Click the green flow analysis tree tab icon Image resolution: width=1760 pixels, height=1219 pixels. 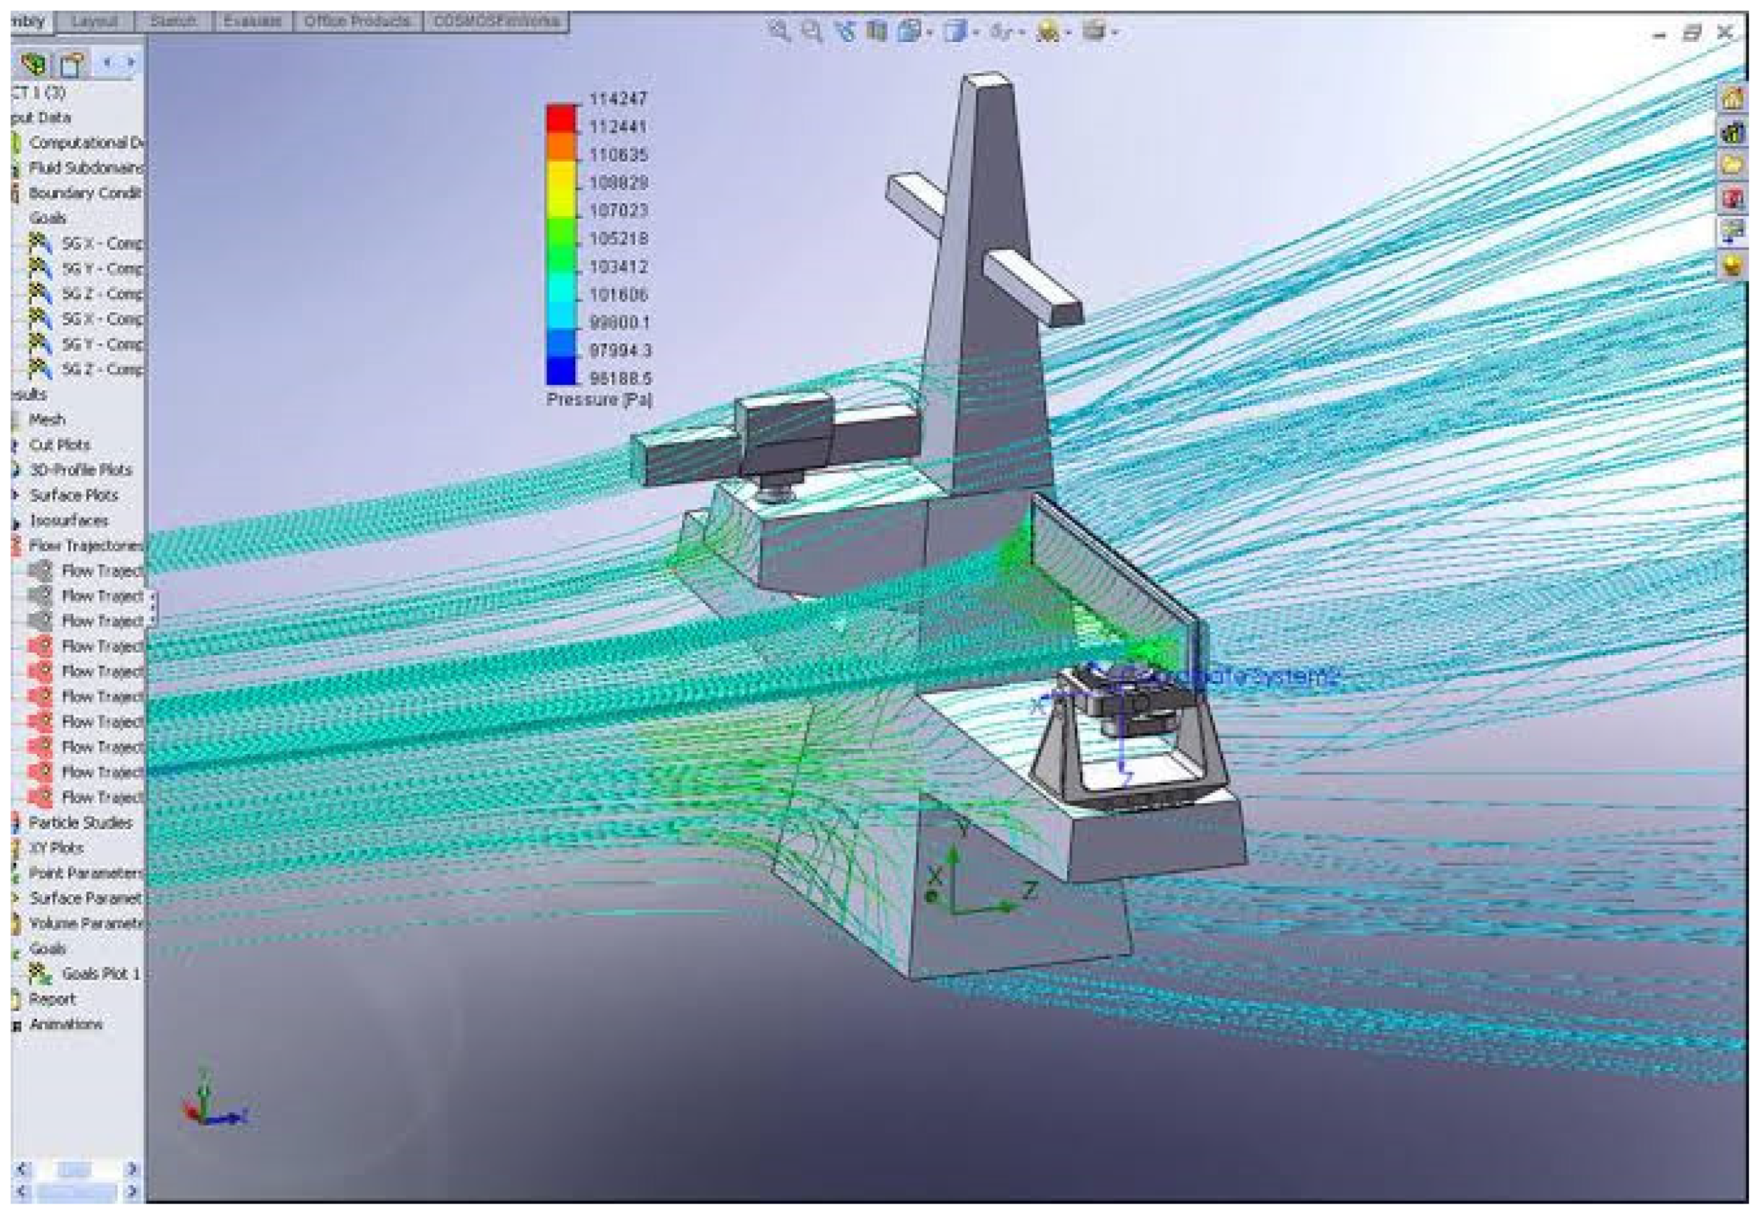[x=34, y=65]
